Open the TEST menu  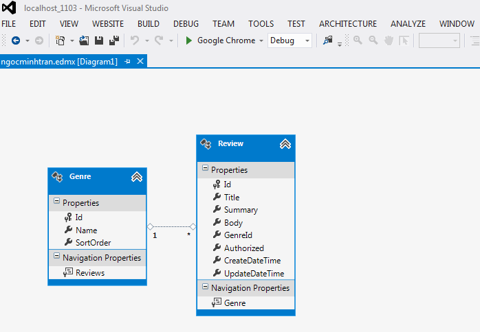pyautogui.click(x=296, y=24)
